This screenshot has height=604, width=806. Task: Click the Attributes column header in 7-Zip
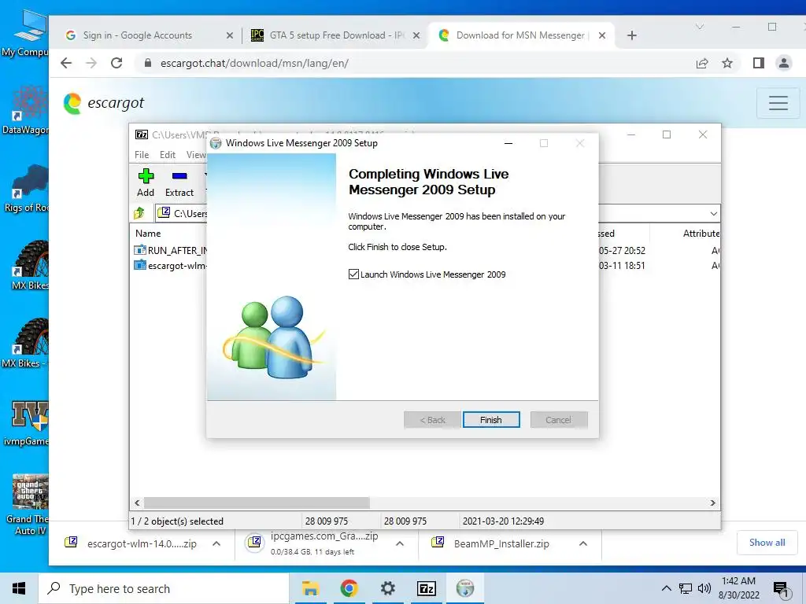click(701, 233)
